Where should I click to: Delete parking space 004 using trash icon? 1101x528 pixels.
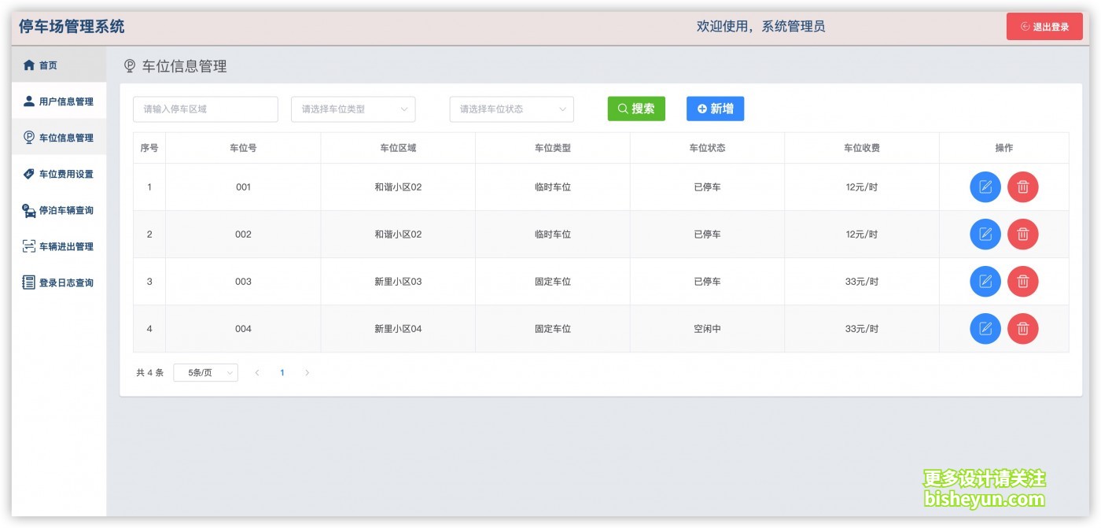pos(1022,329)
